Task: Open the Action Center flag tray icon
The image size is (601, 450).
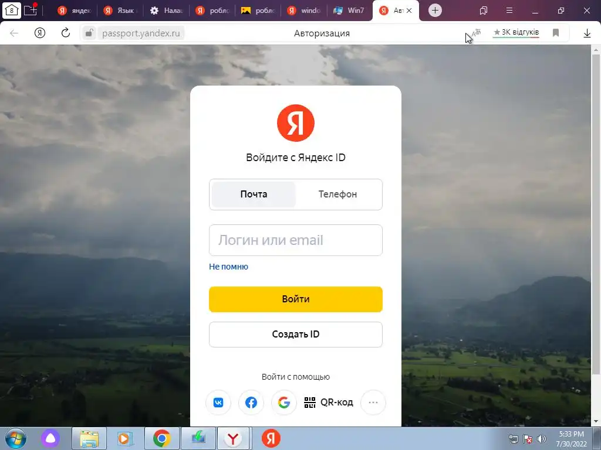Action: [x=528, y=439]
